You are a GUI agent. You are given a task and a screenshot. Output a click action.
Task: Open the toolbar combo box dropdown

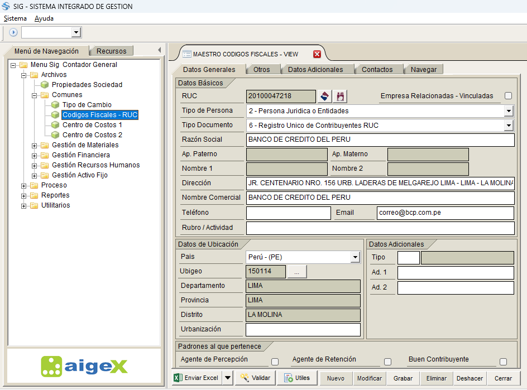click(76, 32)
